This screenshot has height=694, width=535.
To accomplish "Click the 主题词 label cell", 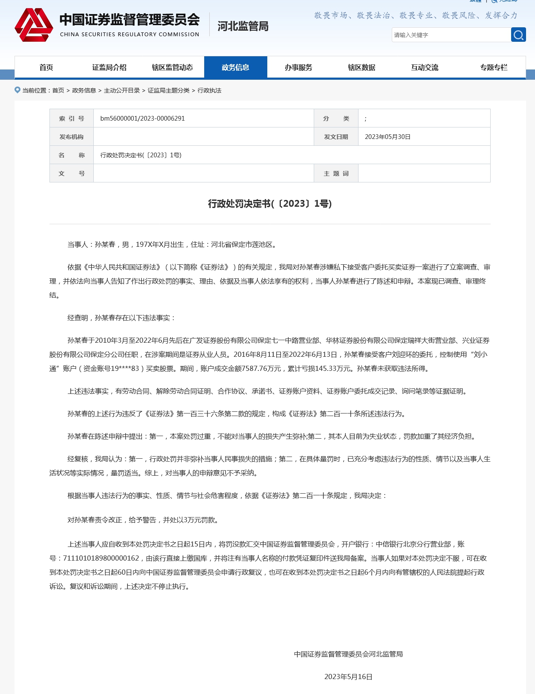I will tap(336, 173).
